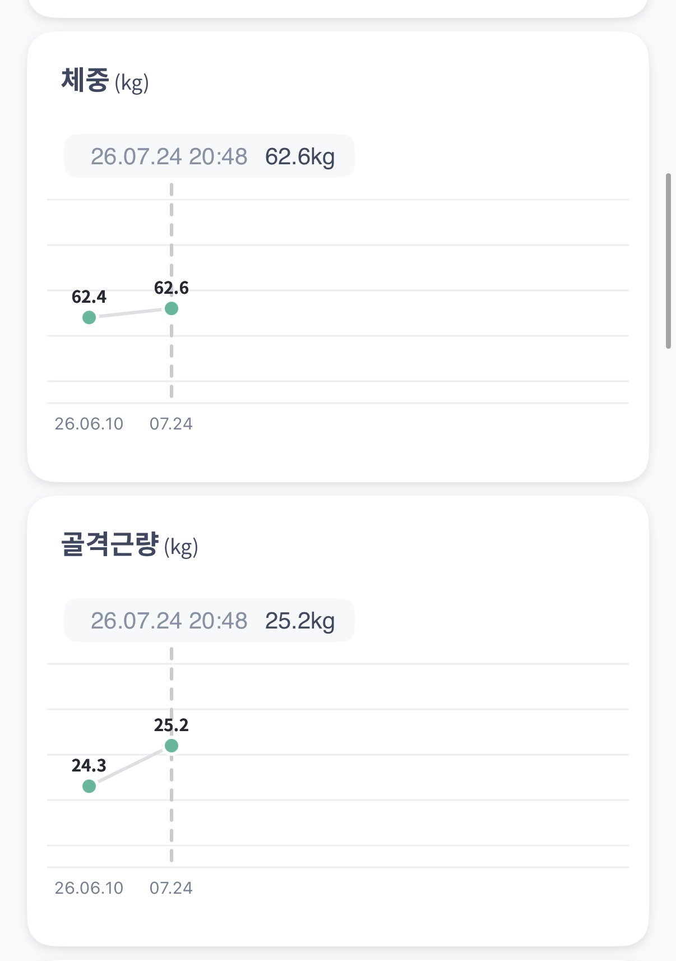Click the 07.24 date label under muscle chart
The height and width of the screenshot is (961, 676).
(171, 888)
